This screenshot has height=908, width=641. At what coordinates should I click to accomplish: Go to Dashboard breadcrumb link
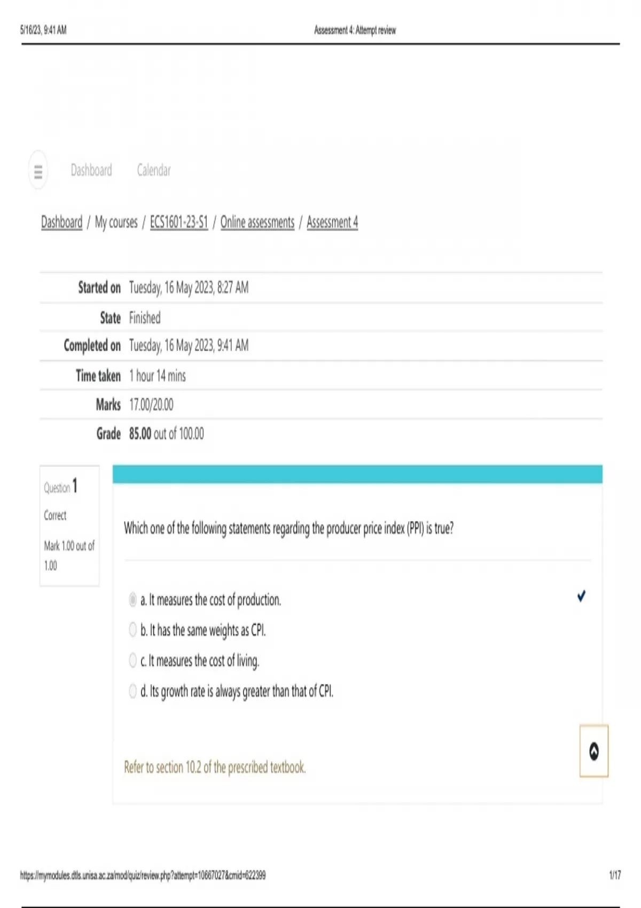[x=62, y=222]
